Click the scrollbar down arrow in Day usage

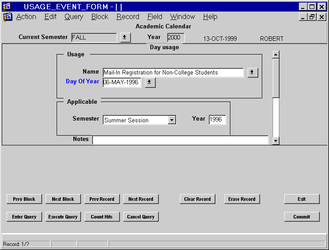275,141
